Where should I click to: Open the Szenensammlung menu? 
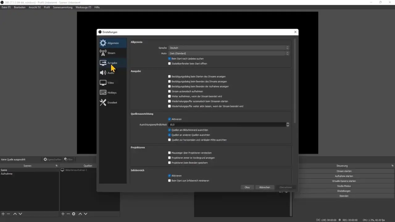63,7
